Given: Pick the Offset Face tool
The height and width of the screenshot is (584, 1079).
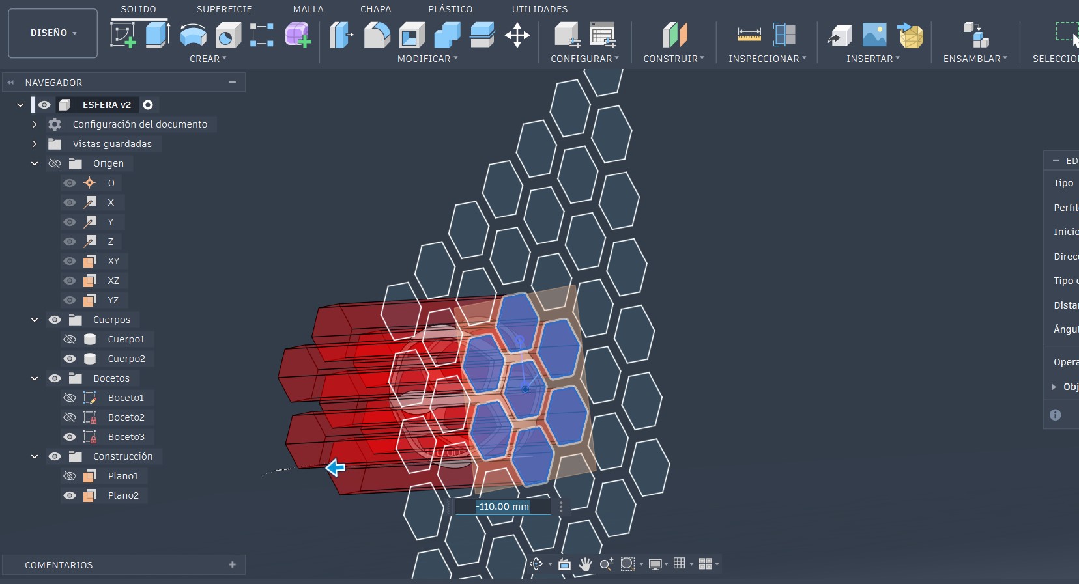Looking at the screenshot, I should point(482,35).
